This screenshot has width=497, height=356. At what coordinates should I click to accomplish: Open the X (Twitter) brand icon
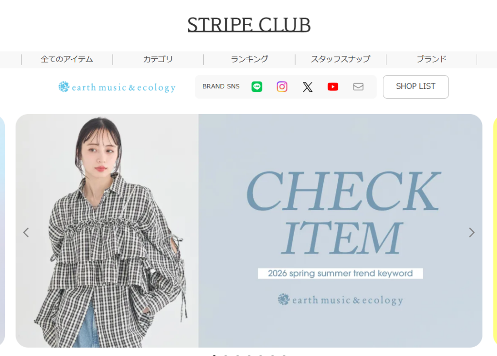pyautogui.click(x=307, y=87)
